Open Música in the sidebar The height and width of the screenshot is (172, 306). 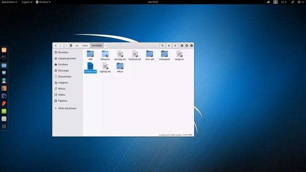(67, 88)
